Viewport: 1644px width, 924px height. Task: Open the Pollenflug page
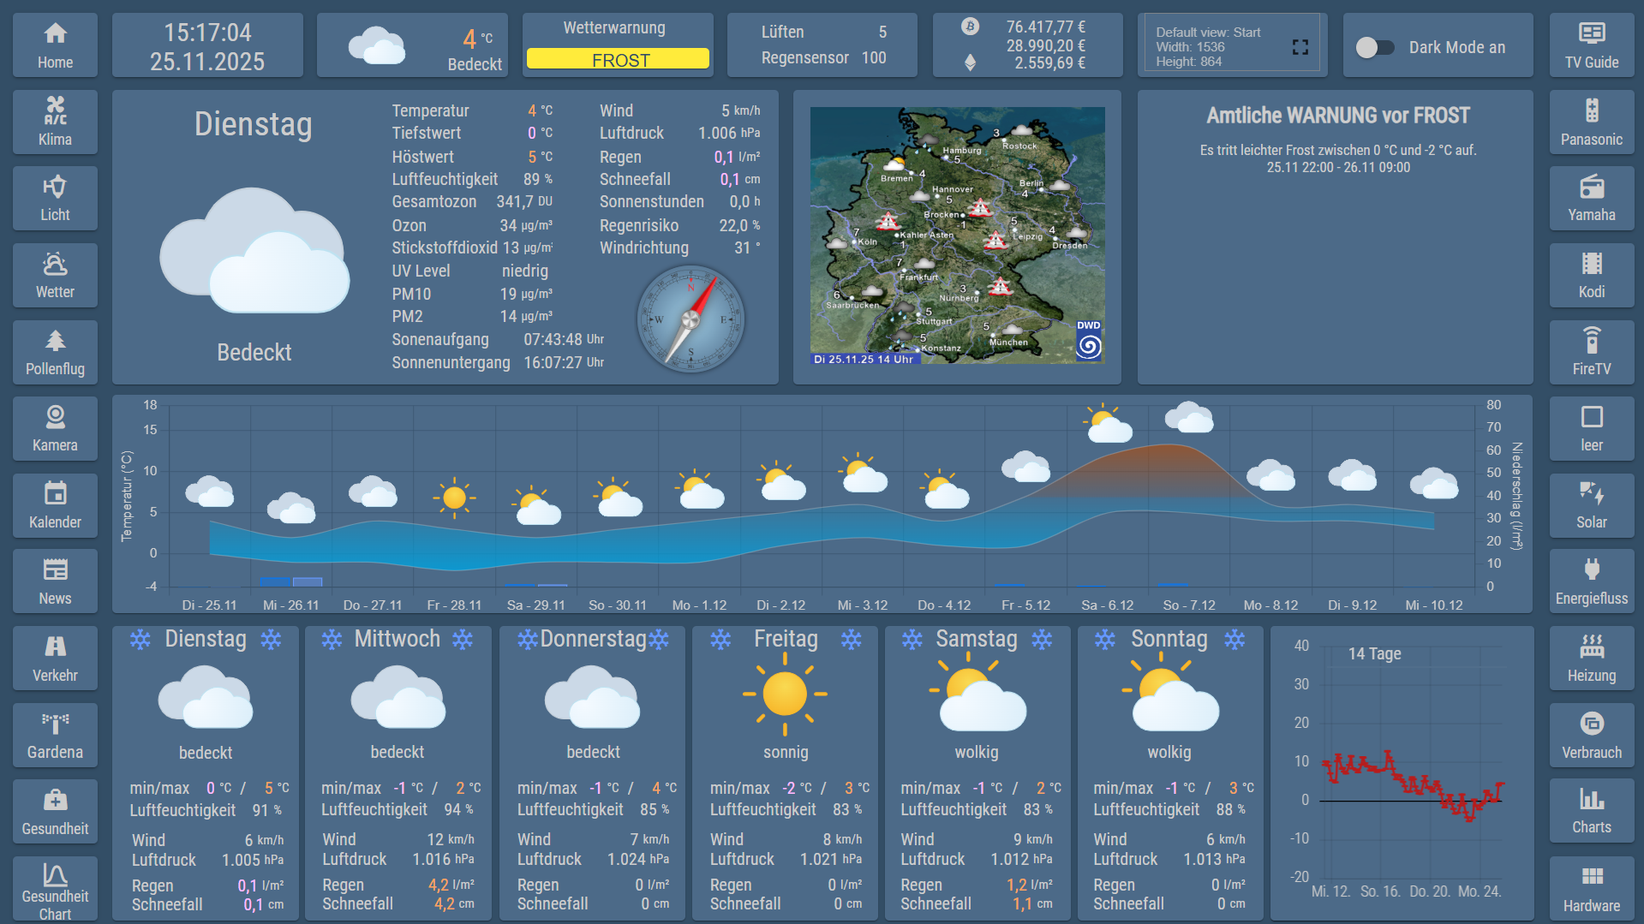[x=55, y=352]
